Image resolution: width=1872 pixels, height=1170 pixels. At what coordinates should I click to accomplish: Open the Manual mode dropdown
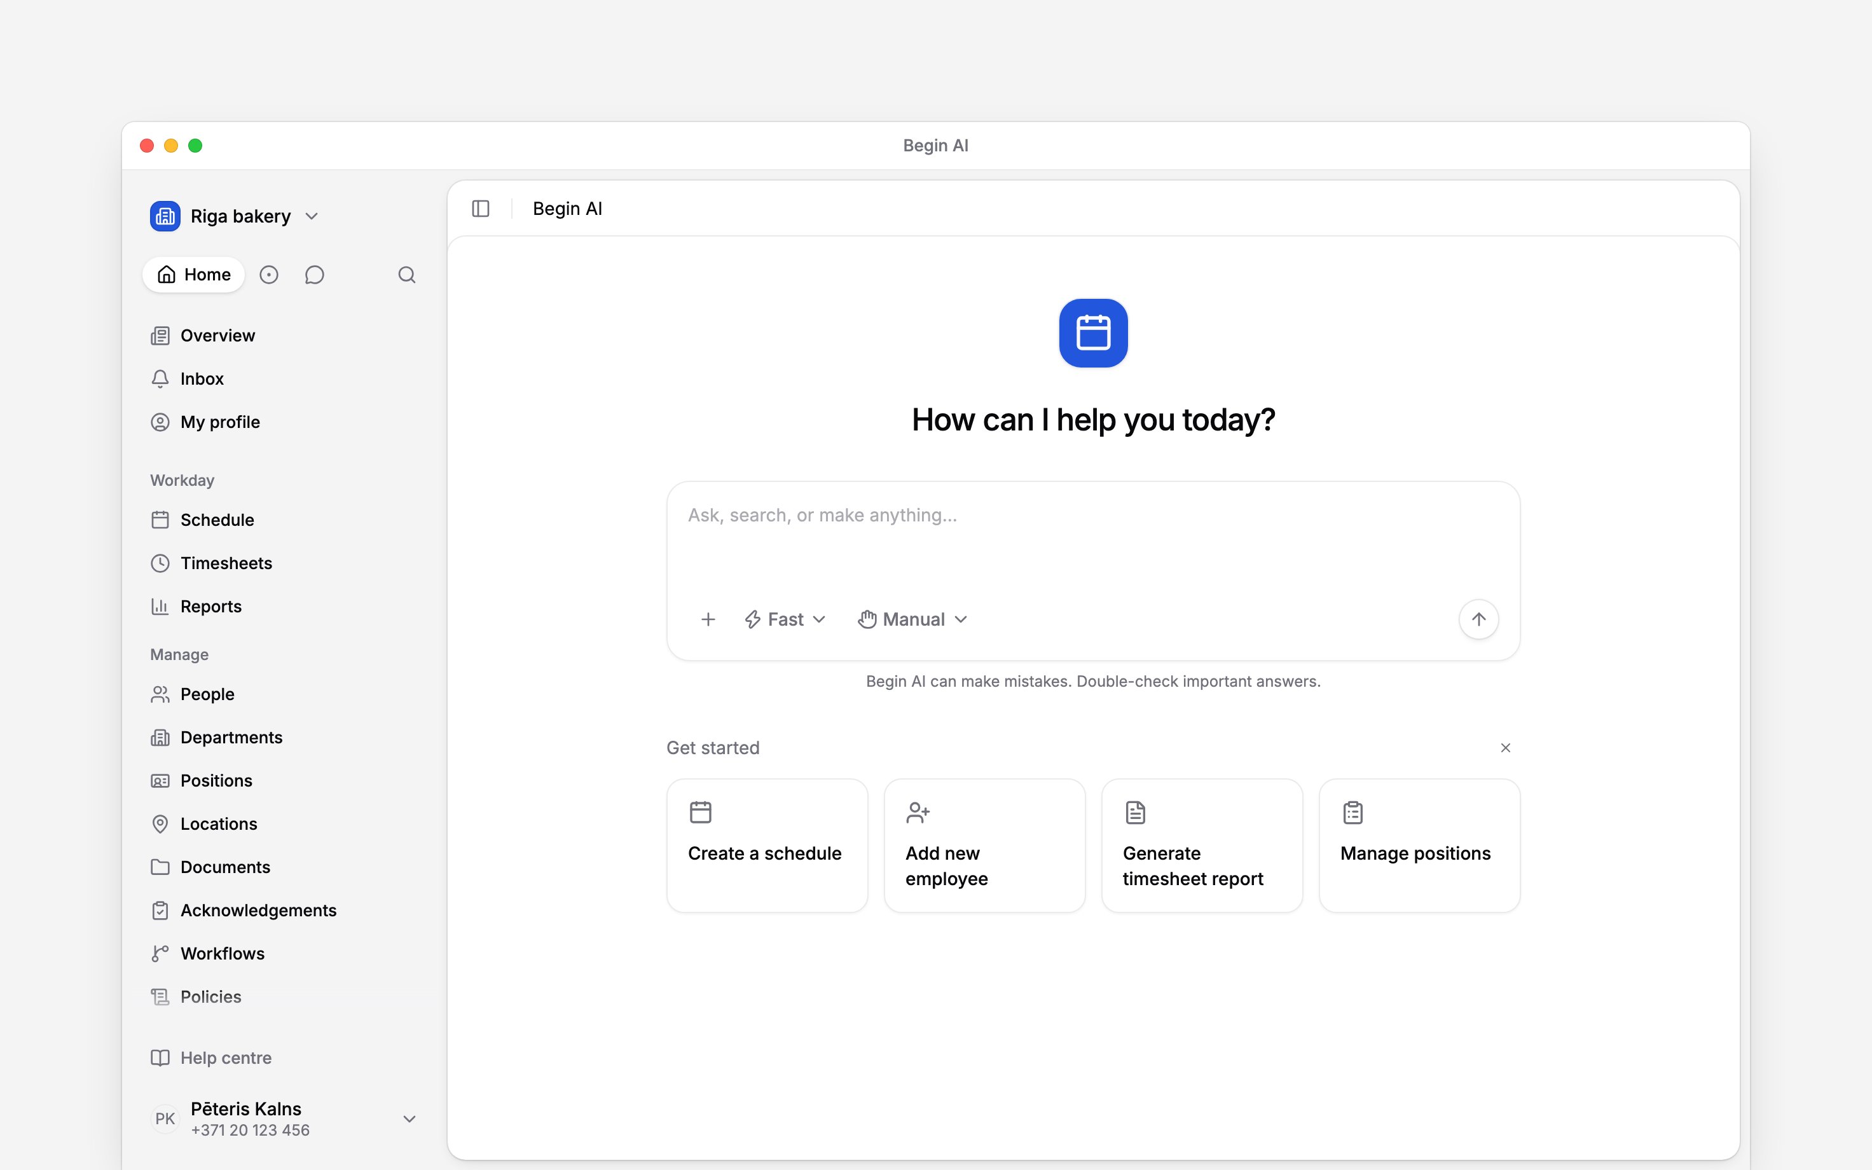click(913, 619)
